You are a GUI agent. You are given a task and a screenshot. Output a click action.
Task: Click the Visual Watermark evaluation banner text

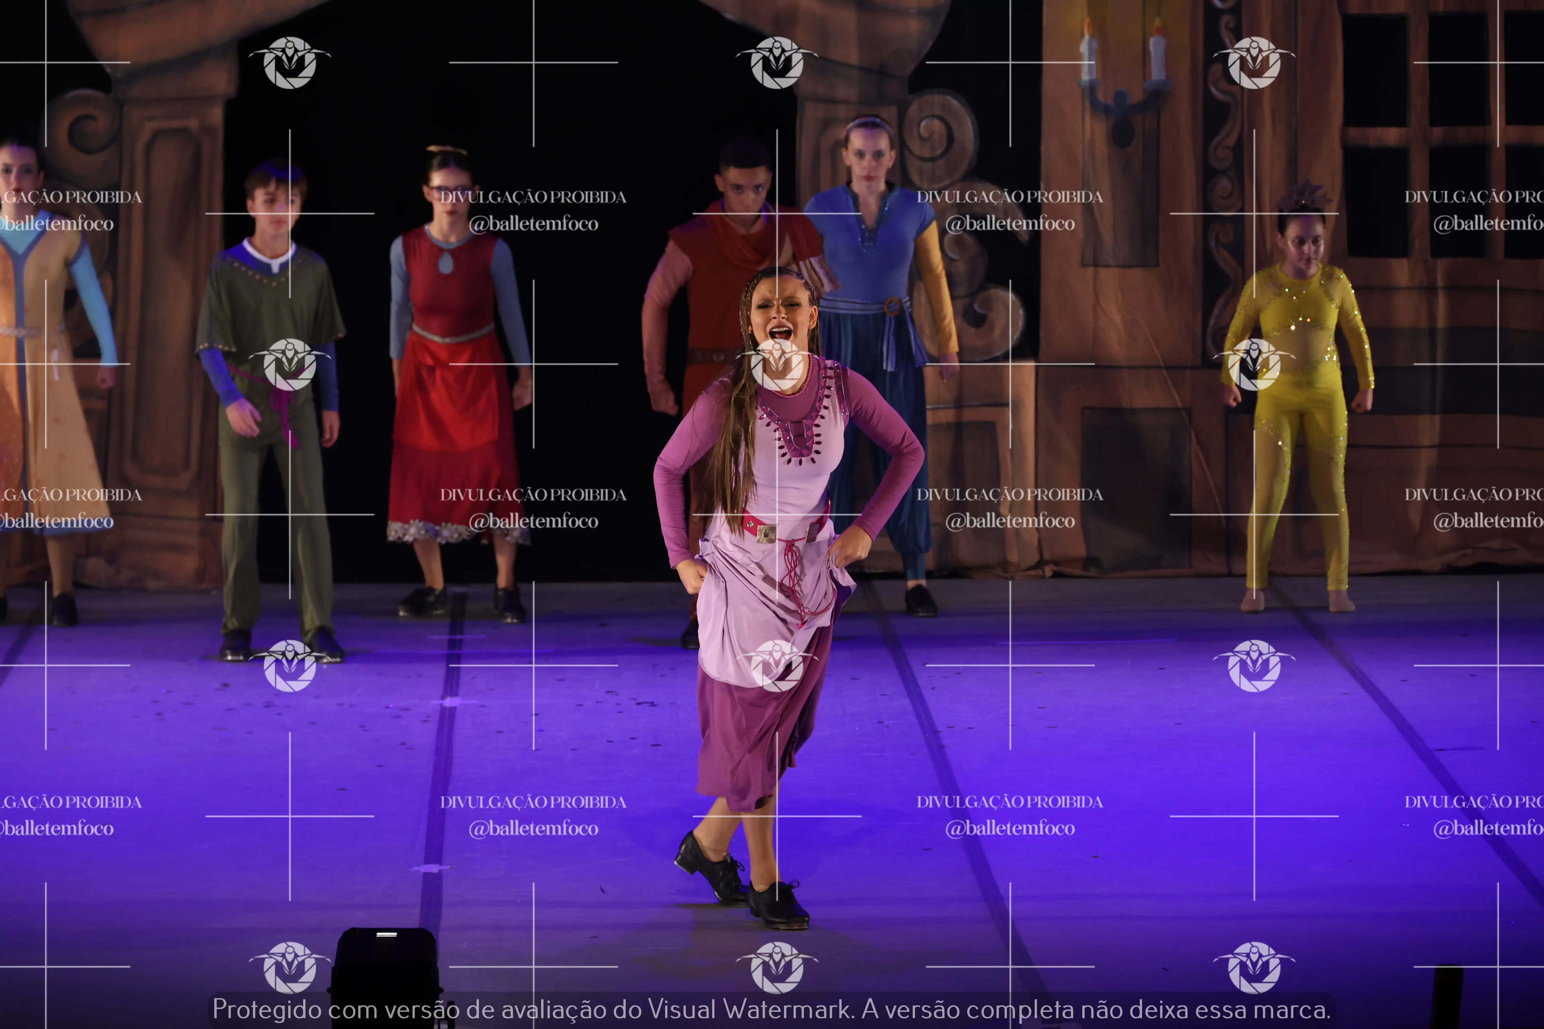click(771, 1009)
